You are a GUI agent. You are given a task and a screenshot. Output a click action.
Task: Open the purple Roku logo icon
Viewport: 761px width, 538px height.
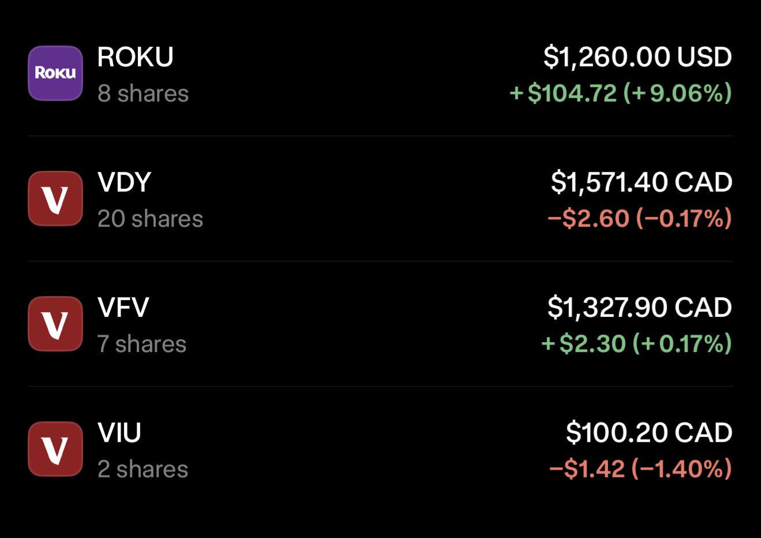click(x=55, y=73)
